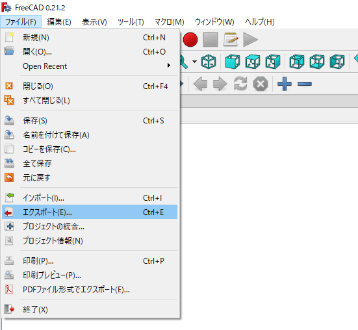Select the isometric view cube icon
Viewport: 358px width, 330px height.
[x=209, y=62]
